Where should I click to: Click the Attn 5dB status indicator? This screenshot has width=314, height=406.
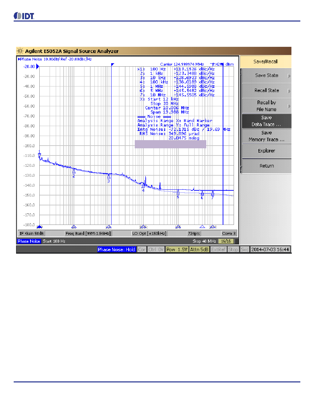pos(199,249)
